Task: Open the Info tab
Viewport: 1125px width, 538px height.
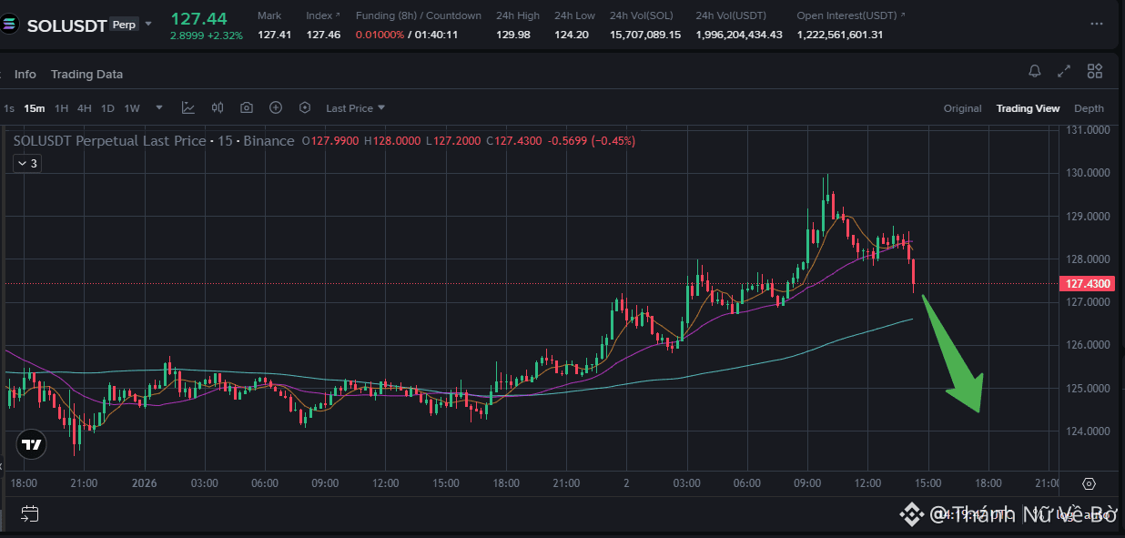Action: point(25,74)
